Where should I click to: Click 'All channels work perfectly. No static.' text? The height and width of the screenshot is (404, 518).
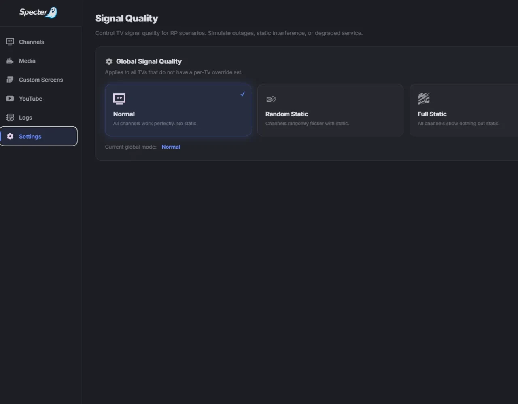pos(155,124)
